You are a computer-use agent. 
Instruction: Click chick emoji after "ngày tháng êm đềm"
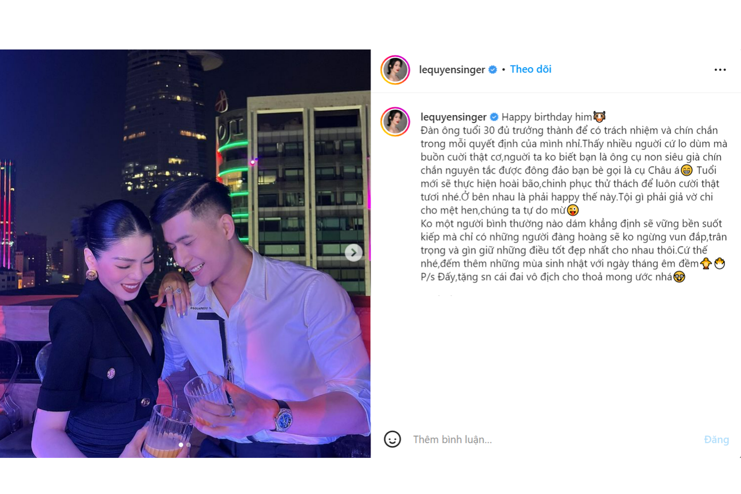coord(706,263)
